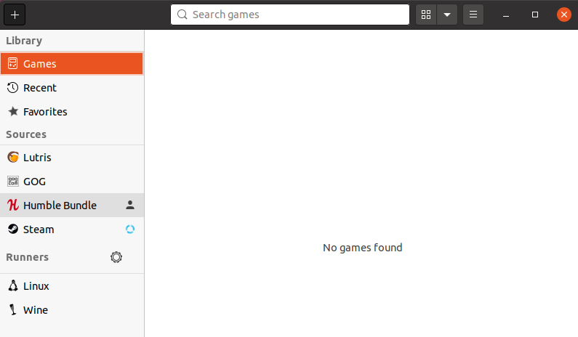Screen dimensions: 578x337
Task: Click the Steam sync spinner icon
Action: [130, 230]
